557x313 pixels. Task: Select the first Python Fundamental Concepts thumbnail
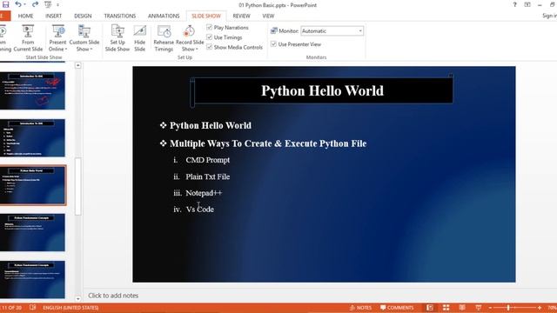coord(32,232)
